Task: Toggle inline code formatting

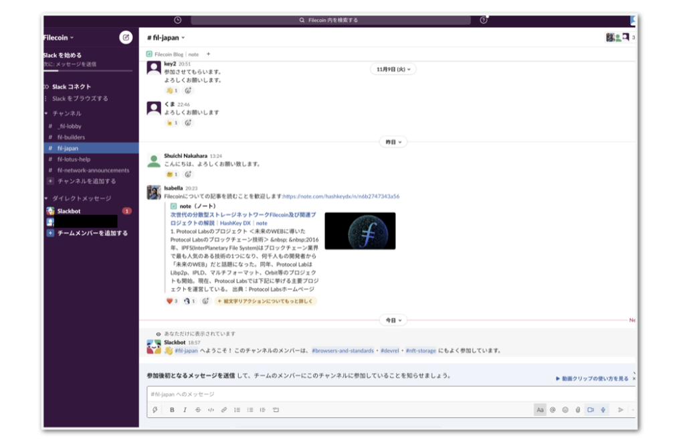Action: pyautogui.click(x=211, y=410)
